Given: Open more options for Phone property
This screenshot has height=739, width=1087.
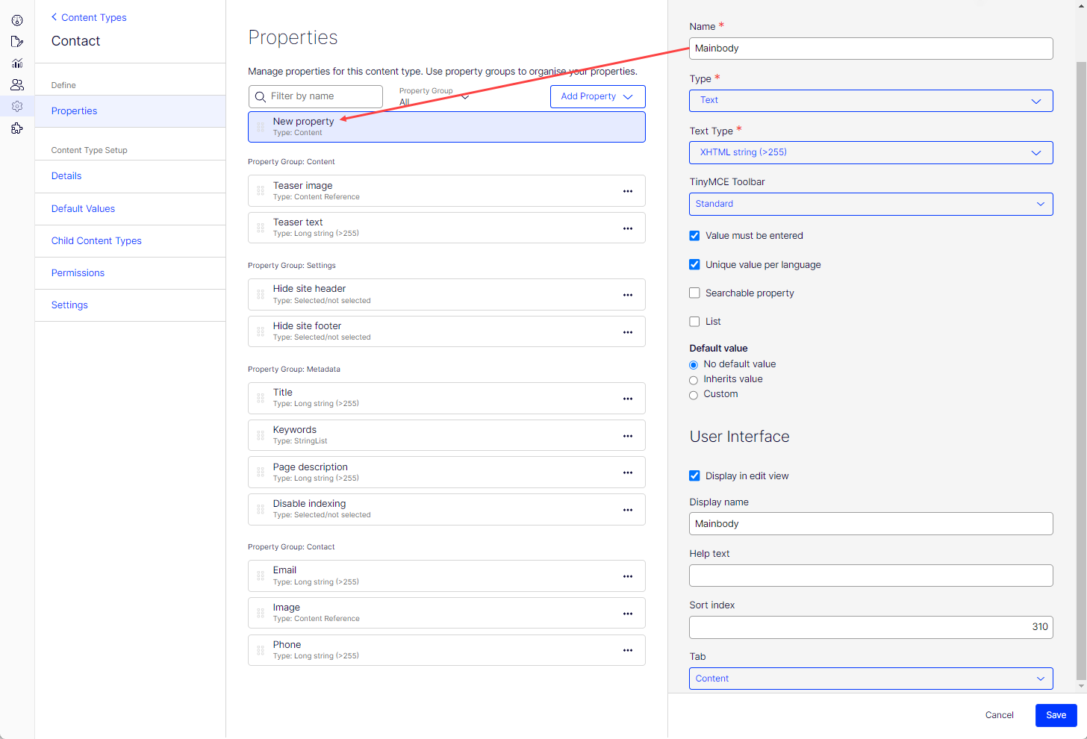Looking at the screenshot, I should pyautogui.click(x=628, y=650).
